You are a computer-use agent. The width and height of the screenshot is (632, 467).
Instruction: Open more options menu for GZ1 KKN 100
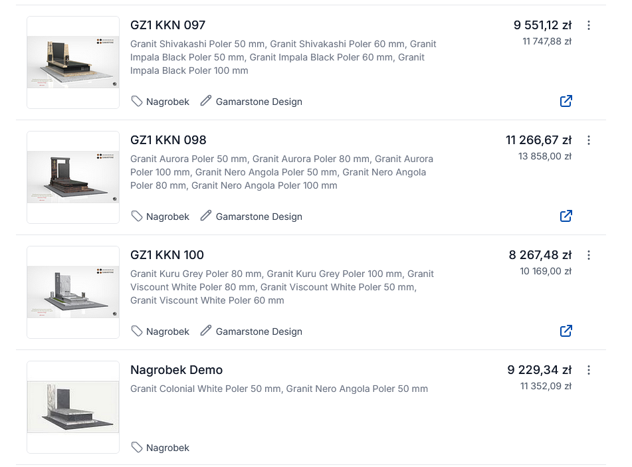coord(589,255)
